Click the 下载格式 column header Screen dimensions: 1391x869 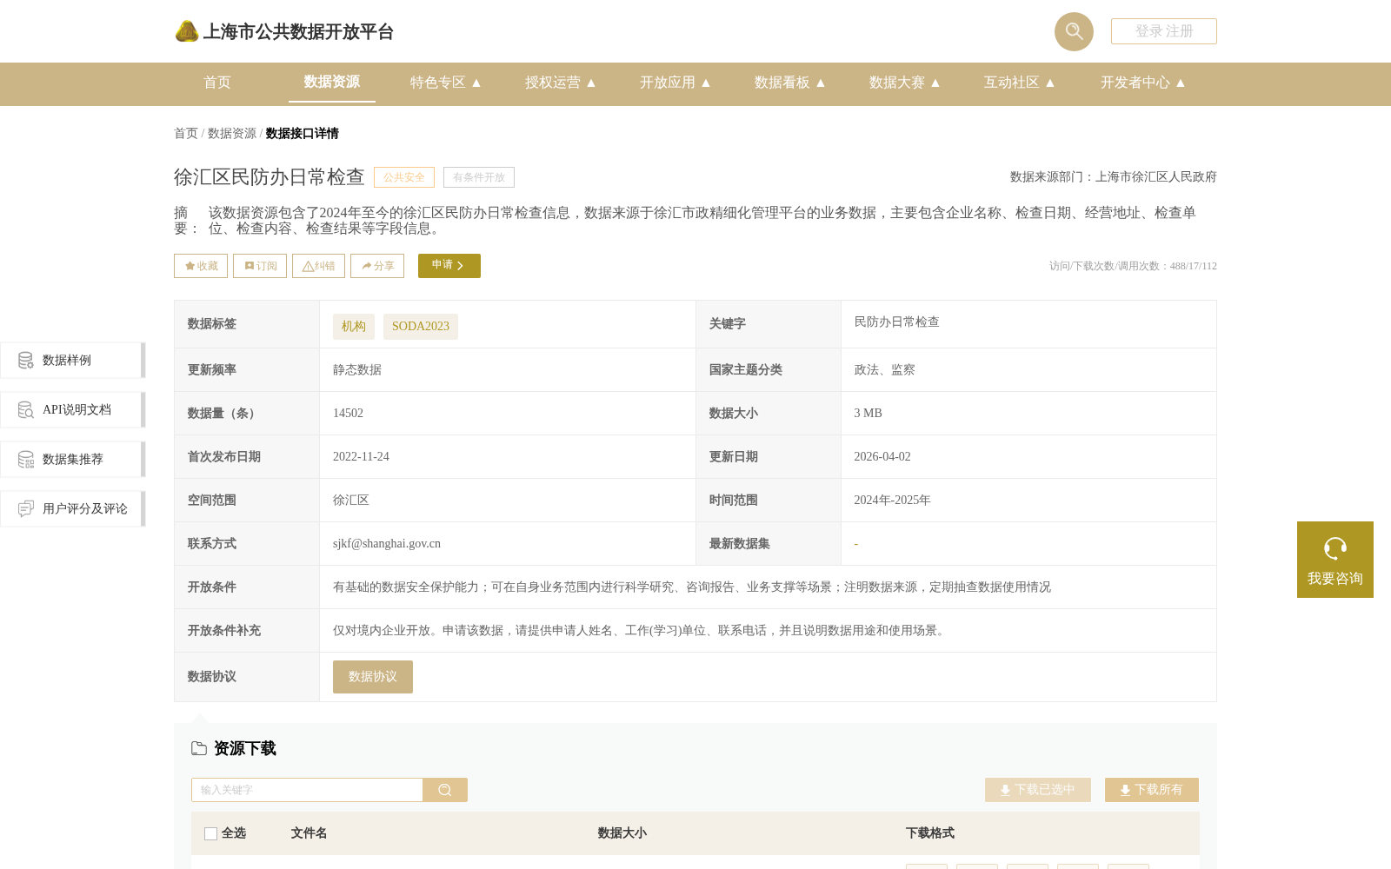point(929,833)
